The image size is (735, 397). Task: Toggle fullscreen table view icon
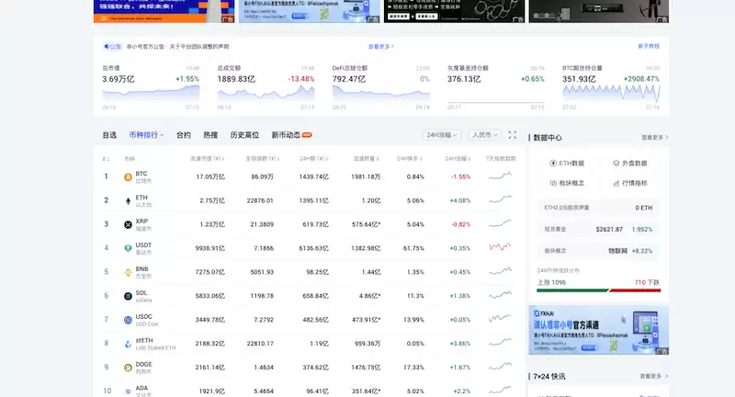click(513, 135)
